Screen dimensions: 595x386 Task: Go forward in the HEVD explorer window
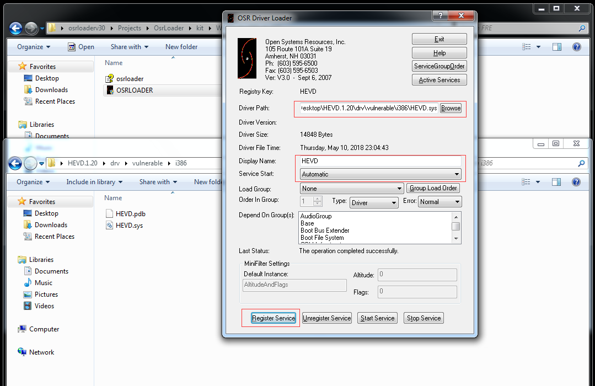(x=30, y=164)
